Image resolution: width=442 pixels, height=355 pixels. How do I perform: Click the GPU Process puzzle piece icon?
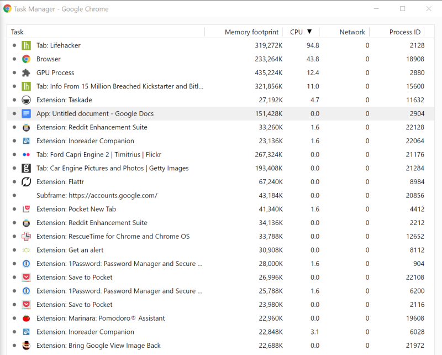coord(26,73)
